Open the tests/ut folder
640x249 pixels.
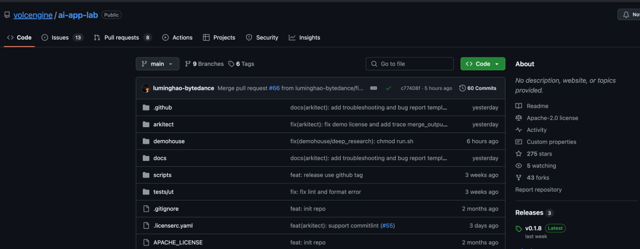coord(164,192)
